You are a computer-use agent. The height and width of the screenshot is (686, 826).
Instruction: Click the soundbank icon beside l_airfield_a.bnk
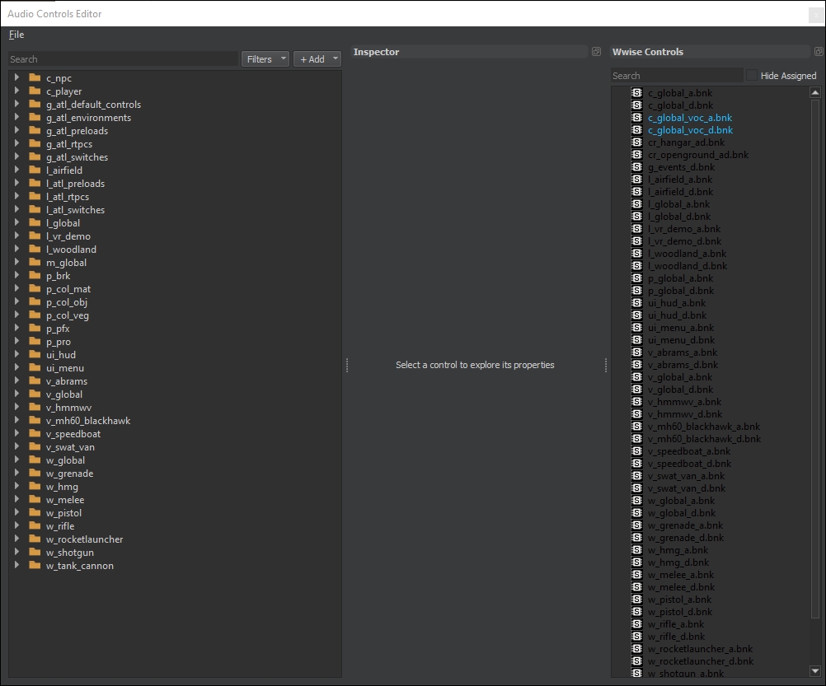point(637,180)
